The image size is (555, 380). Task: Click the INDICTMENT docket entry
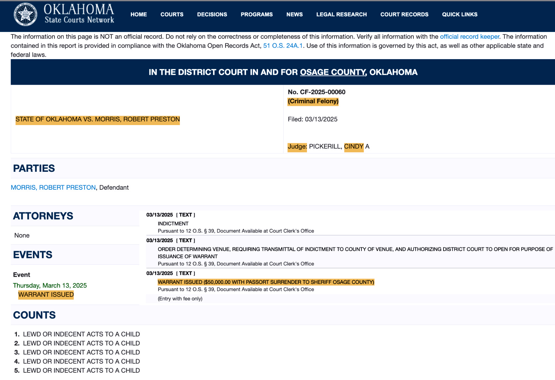pos(173,224)
